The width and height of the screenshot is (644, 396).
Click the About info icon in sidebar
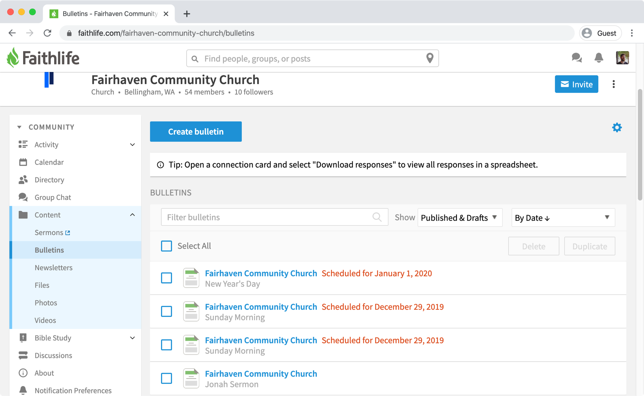[x=23, y=373]
